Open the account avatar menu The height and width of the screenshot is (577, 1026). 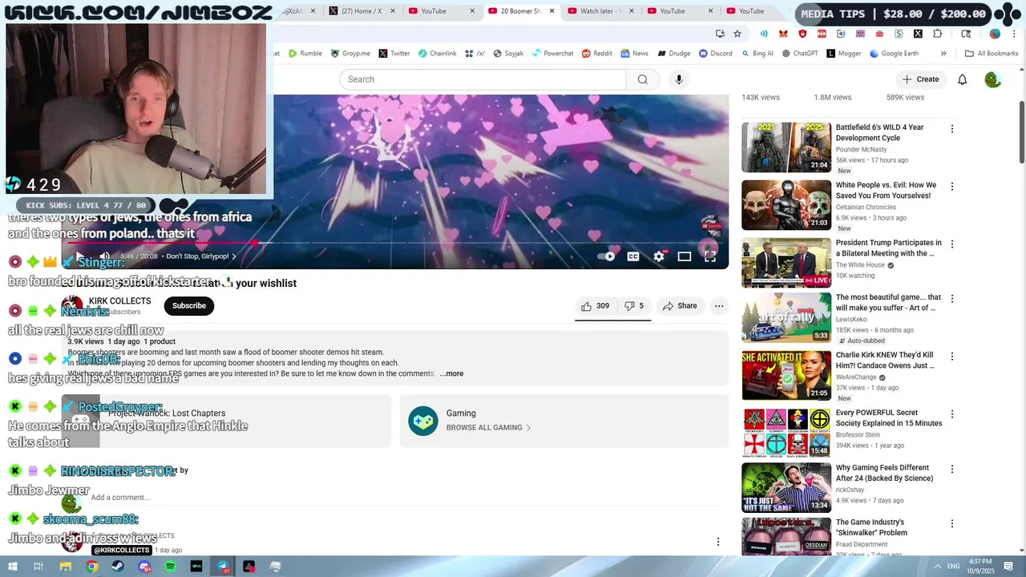(x=992, y=79)
